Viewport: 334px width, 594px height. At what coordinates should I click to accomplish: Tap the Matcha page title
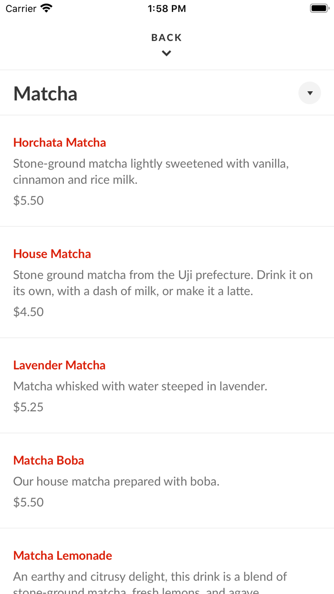(45, 93)
